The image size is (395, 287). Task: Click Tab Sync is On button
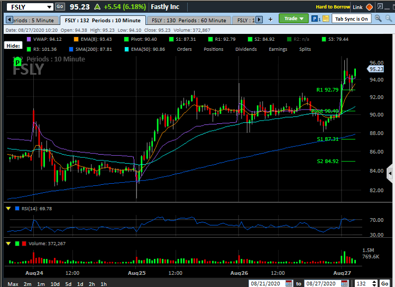coord(352,19)
